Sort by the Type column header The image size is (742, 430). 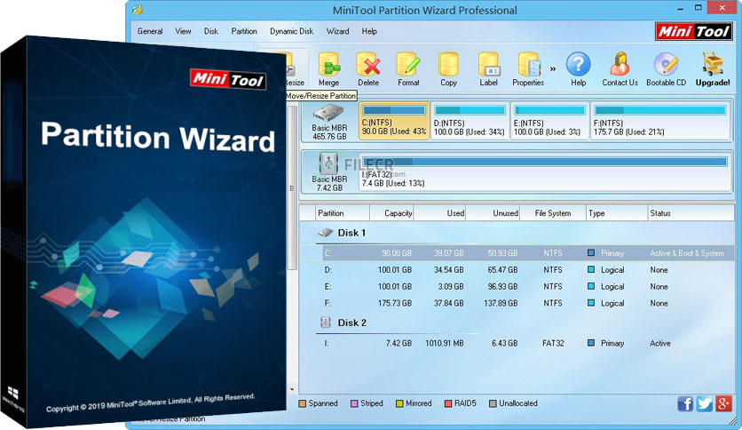(617, 213)
